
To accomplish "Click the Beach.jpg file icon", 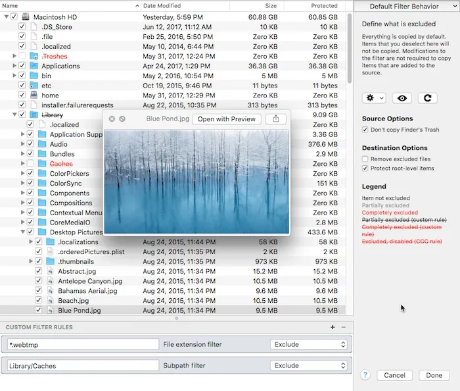I will pos(51,300).
